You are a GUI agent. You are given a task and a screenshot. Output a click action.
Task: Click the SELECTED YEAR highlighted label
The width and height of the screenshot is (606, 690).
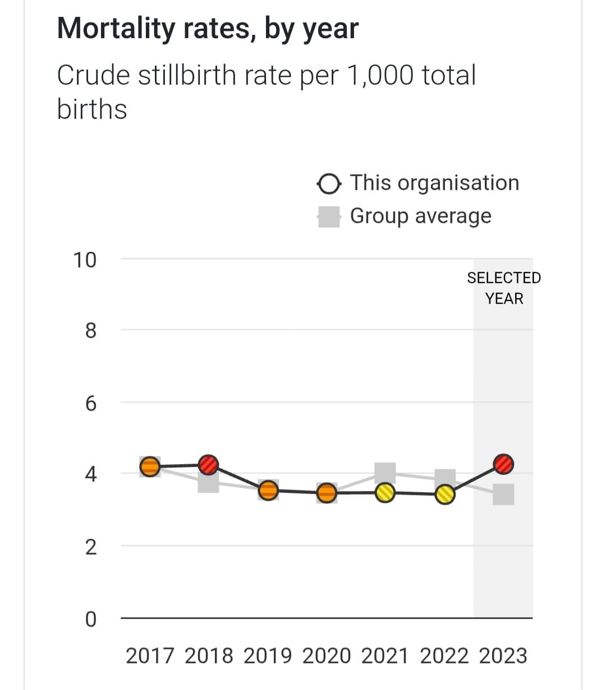[504, 288]
